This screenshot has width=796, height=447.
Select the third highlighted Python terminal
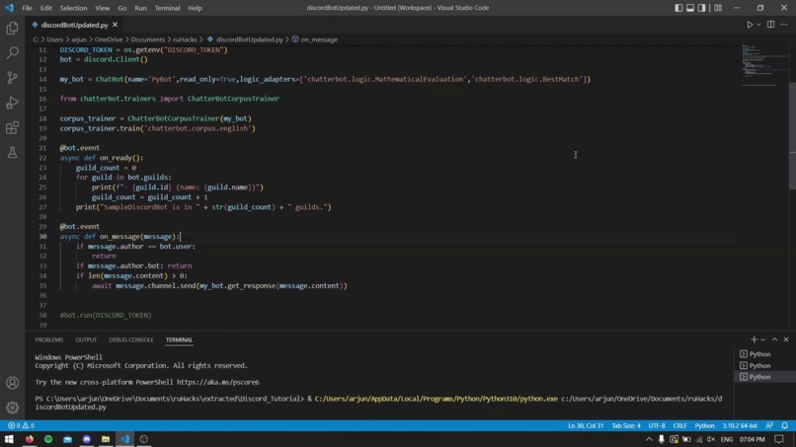click(764, 377)
